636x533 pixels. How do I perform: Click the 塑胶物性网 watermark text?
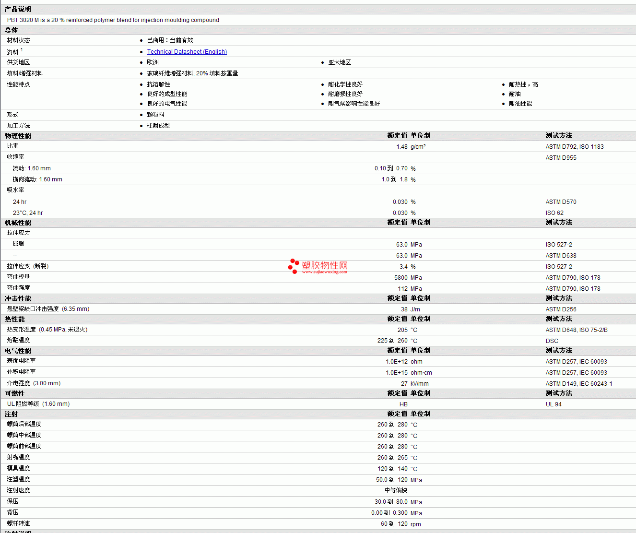pos(325,265)
